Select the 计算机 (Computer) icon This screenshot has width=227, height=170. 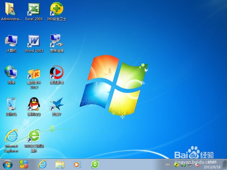point(11,43)
